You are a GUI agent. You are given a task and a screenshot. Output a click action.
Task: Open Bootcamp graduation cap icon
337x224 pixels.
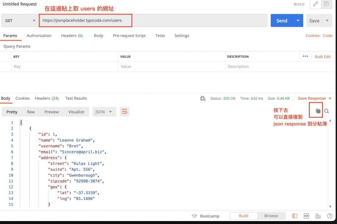[x=194, y=216]
